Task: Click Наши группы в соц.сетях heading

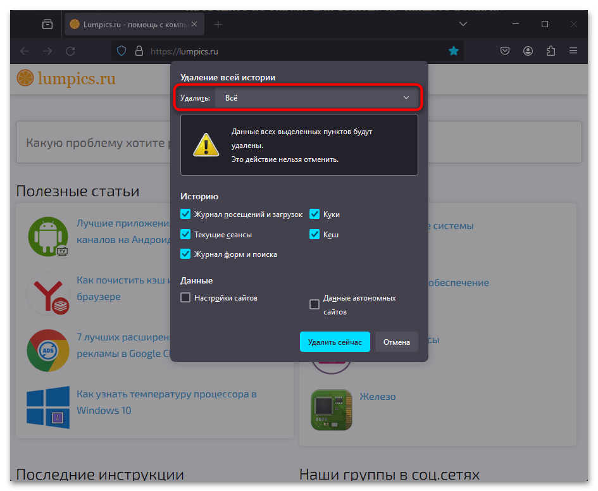Action: pyautogui.click(x=389, y=475)
